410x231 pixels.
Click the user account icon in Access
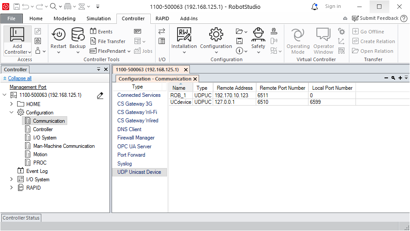(38, 51)
